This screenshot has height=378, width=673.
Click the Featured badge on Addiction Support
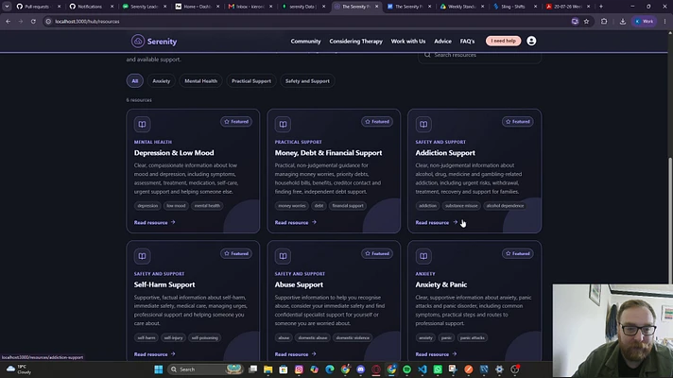[x=518, y=122]
